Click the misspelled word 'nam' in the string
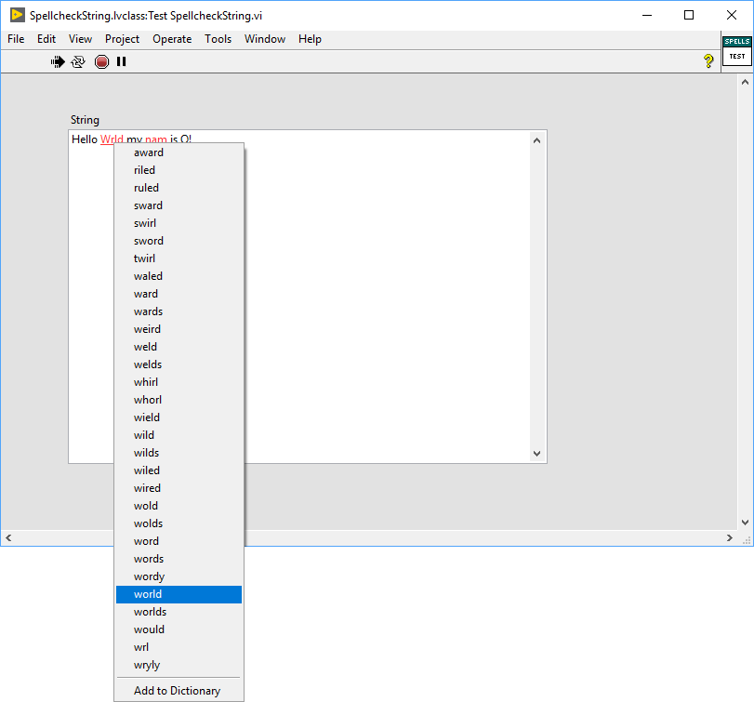Screen dimensions: 754x702 click(155, 139)
